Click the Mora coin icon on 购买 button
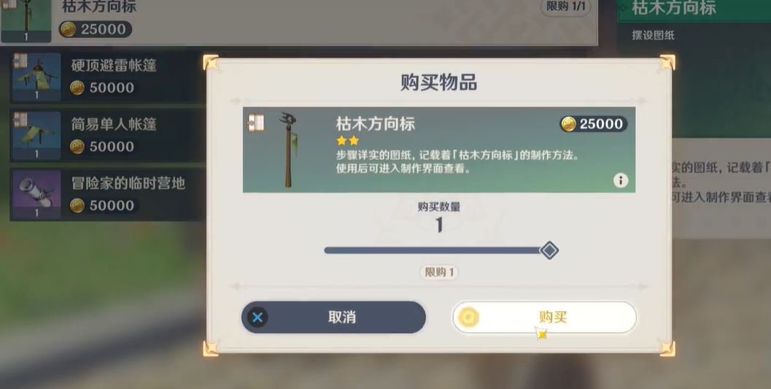Screen dimensions: 771x389 click(x=468, y=317)
